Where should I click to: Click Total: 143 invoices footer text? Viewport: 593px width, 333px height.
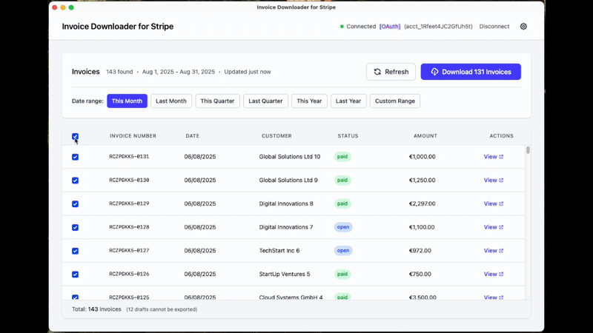pyautogui.click(x=96, y=309)
